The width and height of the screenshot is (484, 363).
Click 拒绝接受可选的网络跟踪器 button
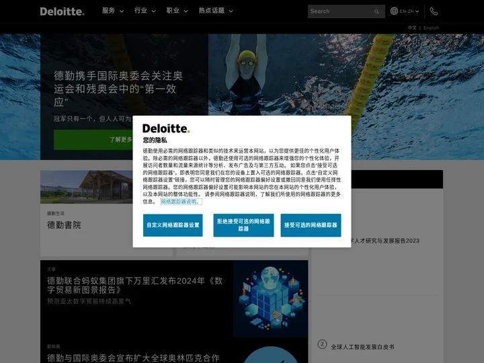click(x=243, y=225)
